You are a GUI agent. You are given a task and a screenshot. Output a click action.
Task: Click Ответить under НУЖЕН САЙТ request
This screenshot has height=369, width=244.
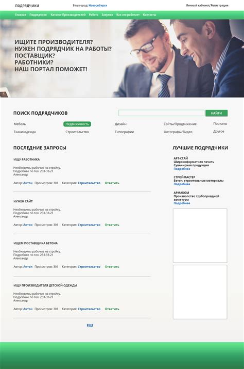pyautogui.click(x=112, y=224)
